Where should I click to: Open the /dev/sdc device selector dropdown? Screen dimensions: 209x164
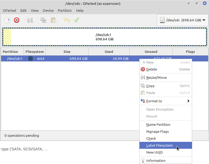[183, 20]
